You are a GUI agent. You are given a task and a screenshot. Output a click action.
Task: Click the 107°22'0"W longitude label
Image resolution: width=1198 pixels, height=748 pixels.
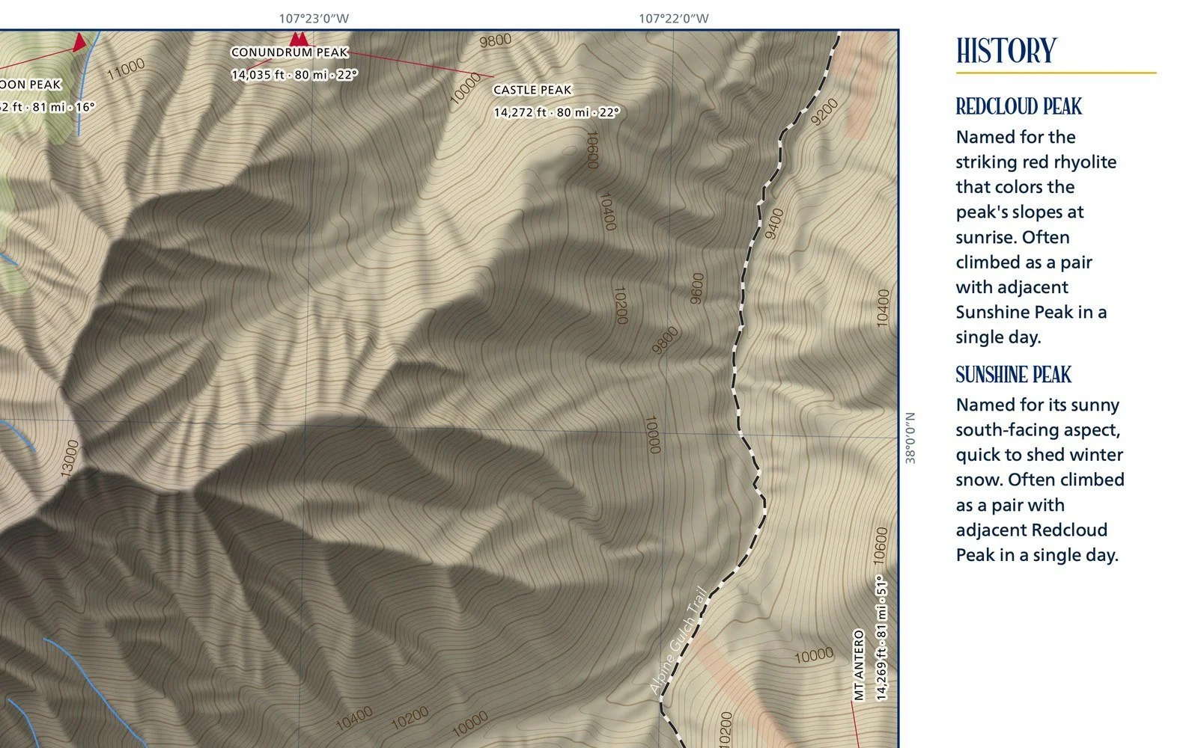[x=673, y=19]
